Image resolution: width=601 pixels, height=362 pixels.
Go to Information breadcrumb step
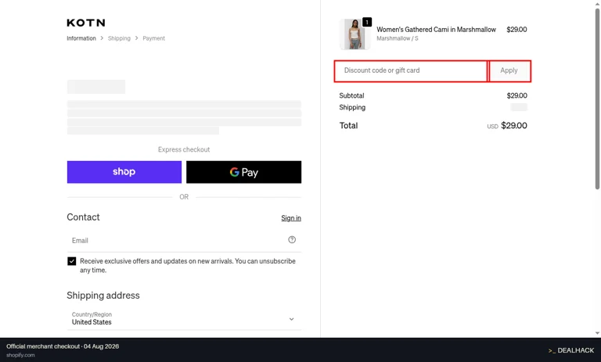[x=81, y=38]
